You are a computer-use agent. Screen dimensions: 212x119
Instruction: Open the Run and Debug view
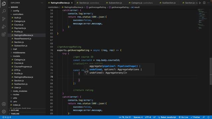pyautogui.click(x=4, y=26)
